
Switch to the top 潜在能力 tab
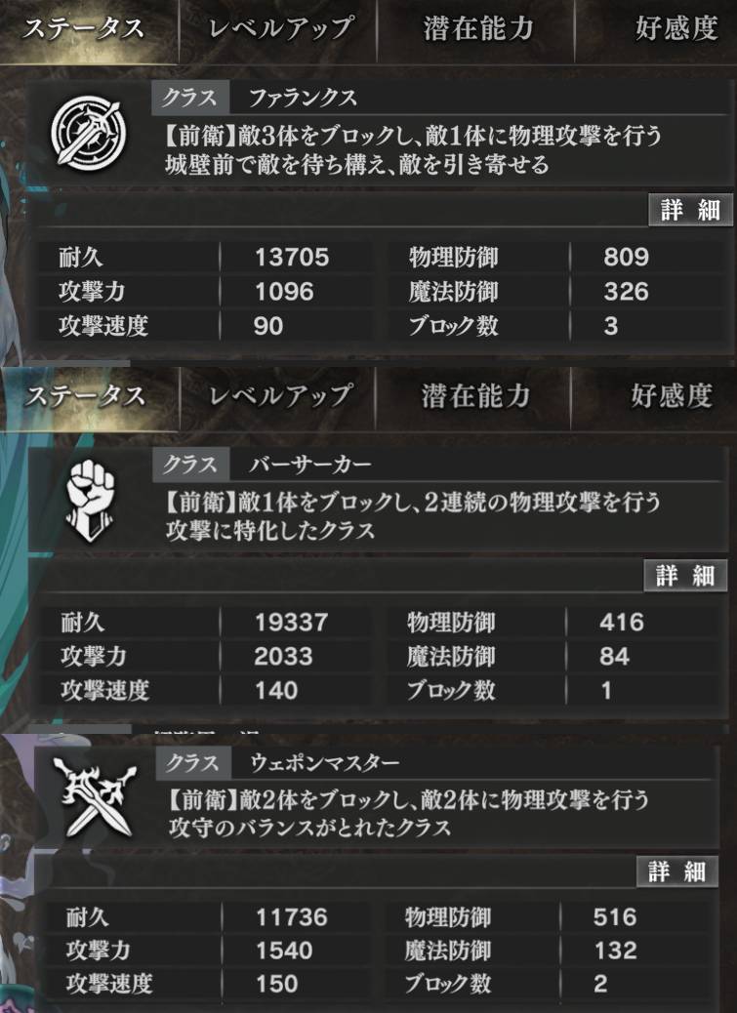tap(476, 29)
